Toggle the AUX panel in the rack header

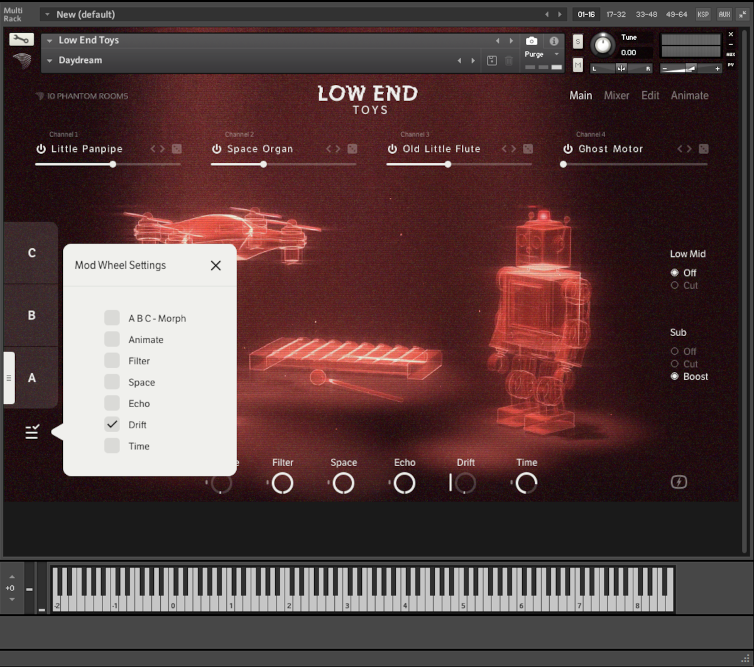click(x=724, y=14)
